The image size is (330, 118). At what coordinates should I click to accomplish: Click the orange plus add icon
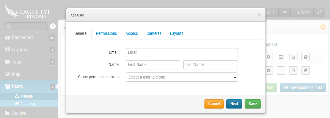coord(323,27)
